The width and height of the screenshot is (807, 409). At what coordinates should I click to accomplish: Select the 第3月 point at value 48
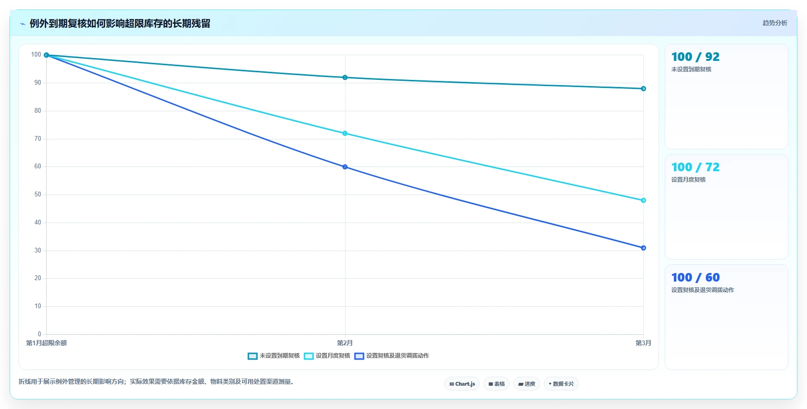click(643, 200)
